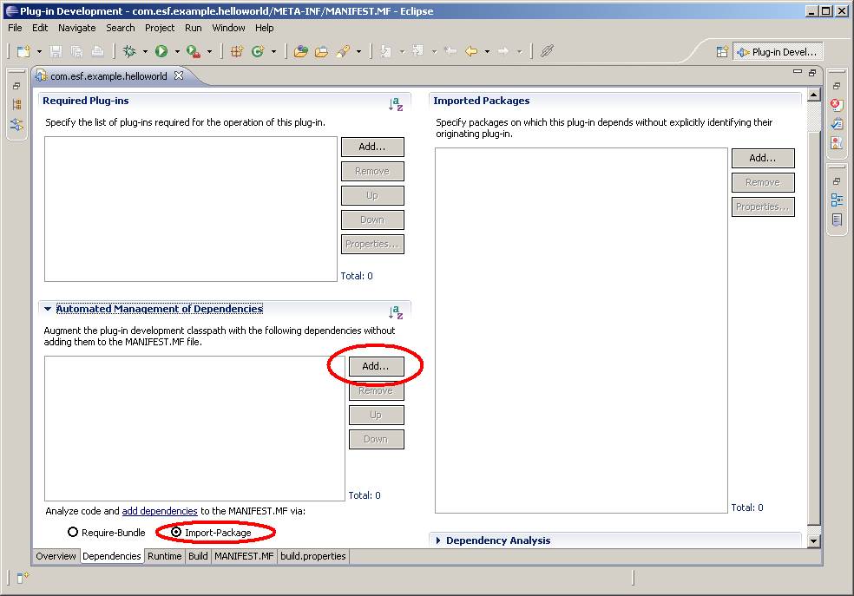Click the Save All toolbar icon
This screenshot has height=596, width=854.
click(76, 51)
